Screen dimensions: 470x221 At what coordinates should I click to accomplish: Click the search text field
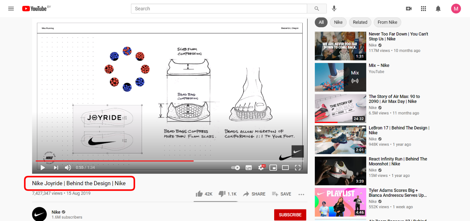pyautogui.click(x=219, y=9)
